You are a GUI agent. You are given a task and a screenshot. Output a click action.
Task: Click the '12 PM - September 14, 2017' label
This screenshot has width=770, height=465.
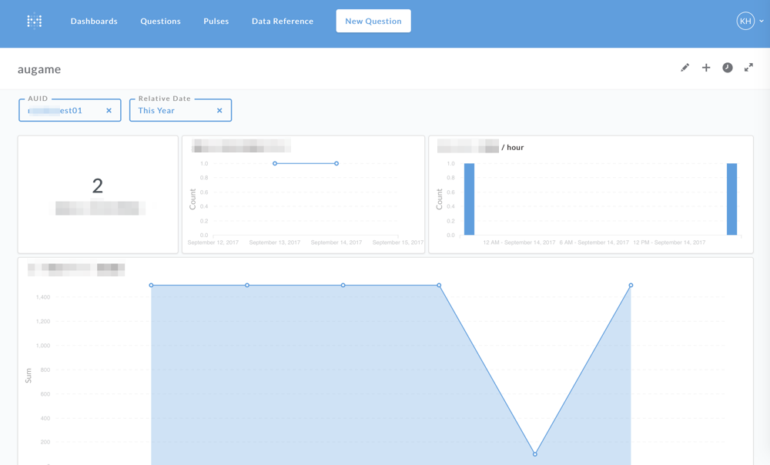(669, 243)
